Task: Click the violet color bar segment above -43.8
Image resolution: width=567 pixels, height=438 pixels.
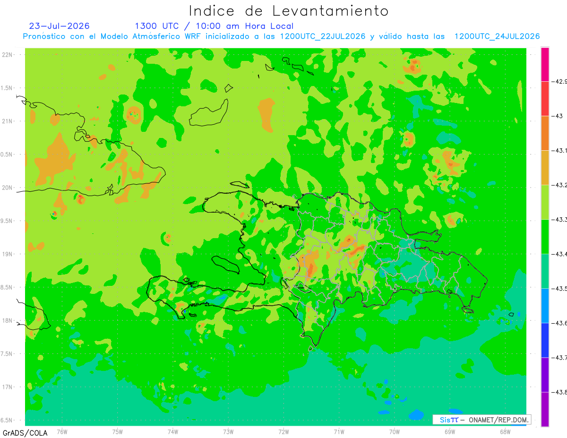Action: [545, 375]
